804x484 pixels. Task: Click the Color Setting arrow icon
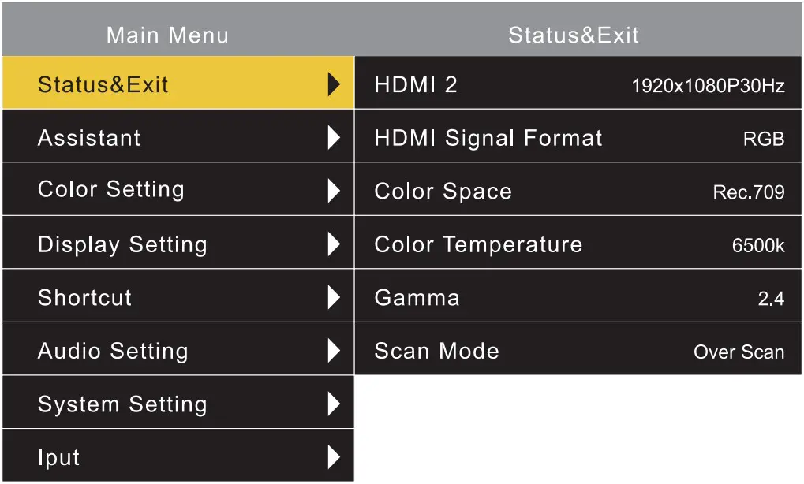click(334, 191)
